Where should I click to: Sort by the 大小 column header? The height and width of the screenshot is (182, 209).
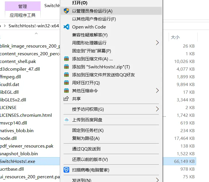coord(175,37)
